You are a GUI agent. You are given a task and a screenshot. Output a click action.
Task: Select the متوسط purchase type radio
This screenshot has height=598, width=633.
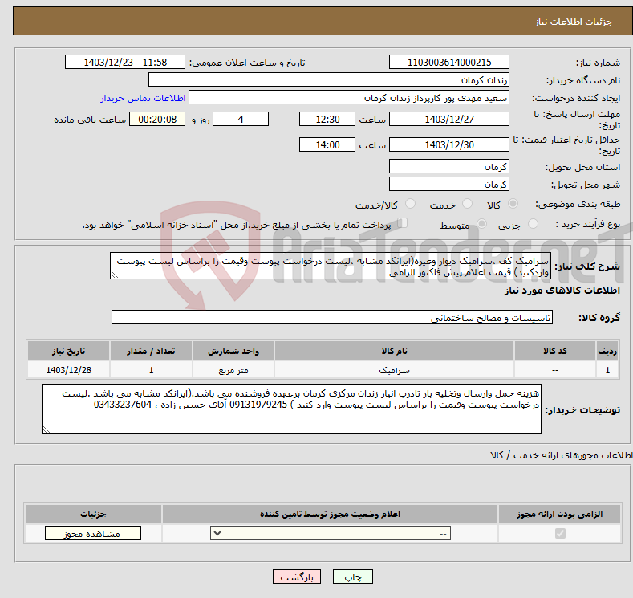point(481,224)
